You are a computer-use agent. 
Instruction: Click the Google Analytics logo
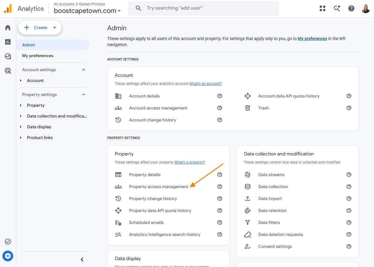[8, 8]
